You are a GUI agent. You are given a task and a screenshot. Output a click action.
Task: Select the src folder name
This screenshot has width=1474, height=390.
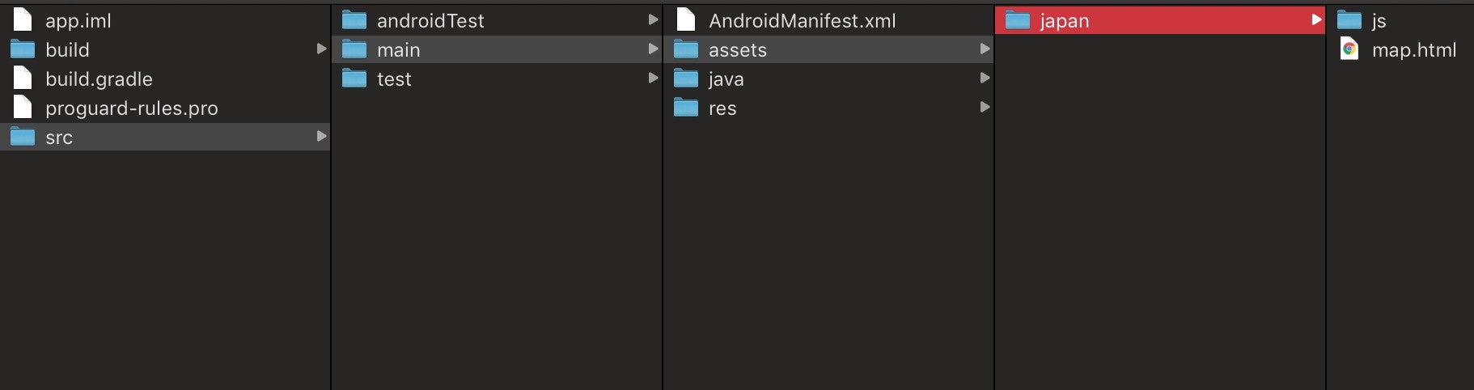click(59, 138)
